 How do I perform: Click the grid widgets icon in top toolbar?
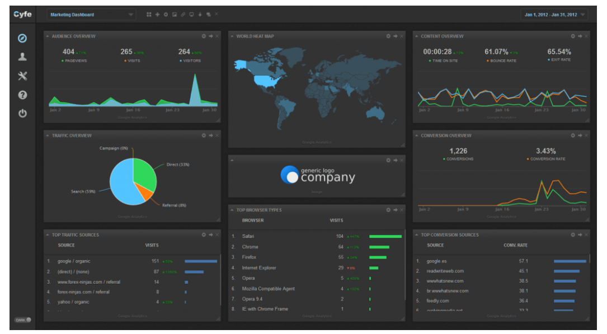coord(149,15)
